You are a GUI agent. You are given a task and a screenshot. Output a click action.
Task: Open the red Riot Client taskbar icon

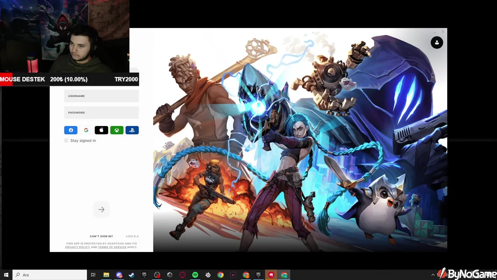point(271,275)
